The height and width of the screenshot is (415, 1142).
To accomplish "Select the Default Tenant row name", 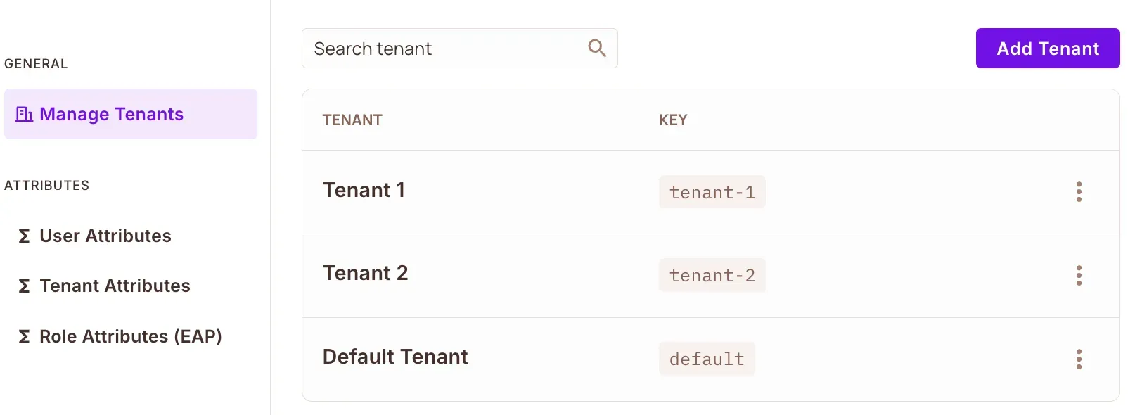I will tap(394, 357).
